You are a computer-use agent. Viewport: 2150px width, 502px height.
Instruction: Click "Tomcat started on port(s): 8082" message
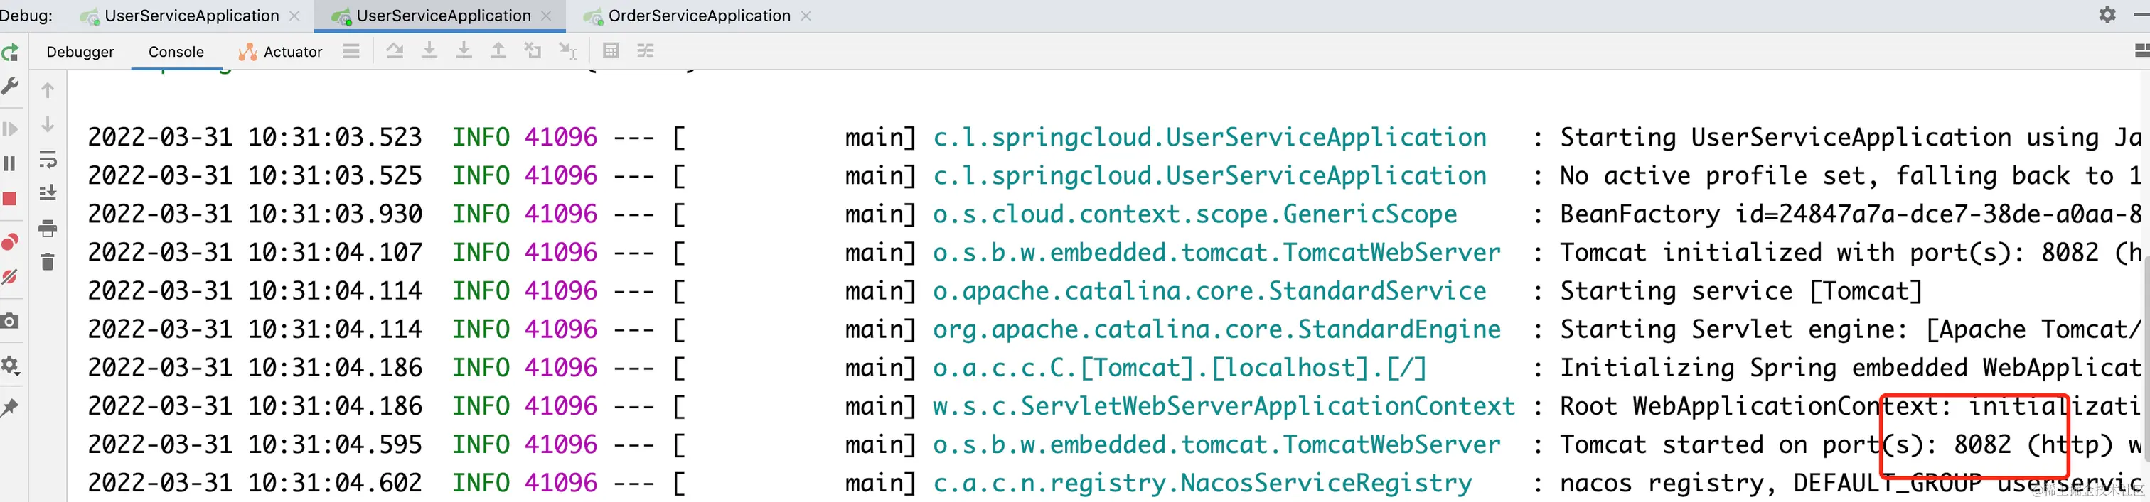pos(1785,444)
